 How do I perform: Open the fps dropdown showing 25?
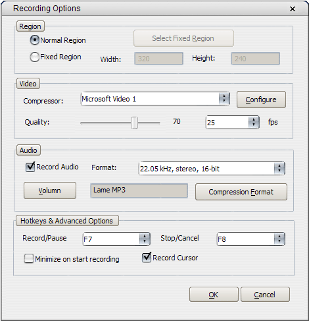233,122
